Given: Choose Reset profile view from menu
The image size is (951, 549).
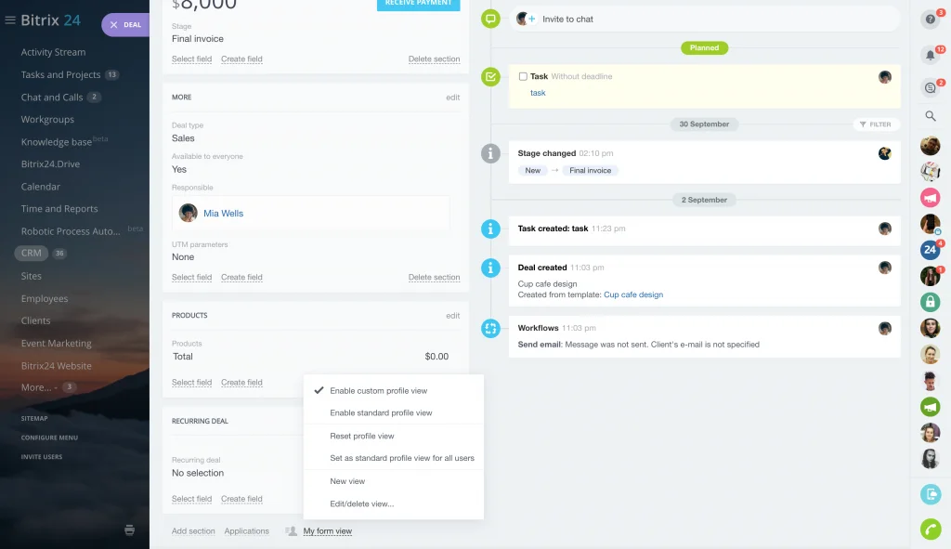Looking at the screenshot, I should 361,436.
